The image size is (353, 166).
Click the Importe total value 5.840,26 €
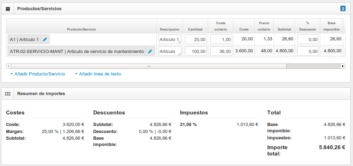tap(332, 148)
